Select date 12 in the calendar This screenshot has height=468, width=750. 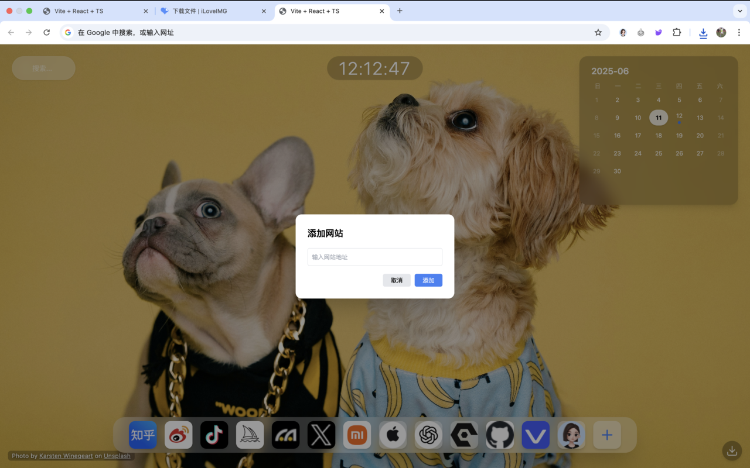pos(679,118)
